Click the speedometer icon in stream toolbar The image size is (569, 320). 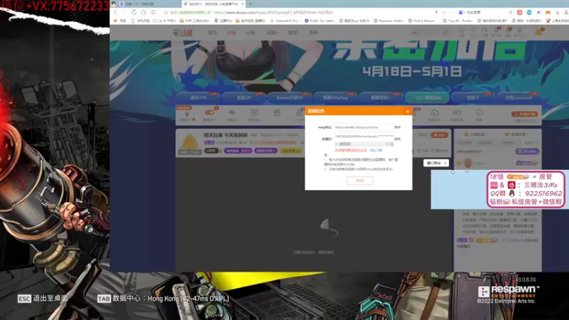tap(435, 113)
